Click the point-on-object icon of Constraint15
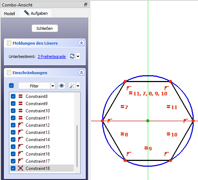This screenshot has height=180, width=198. point(21,147)
